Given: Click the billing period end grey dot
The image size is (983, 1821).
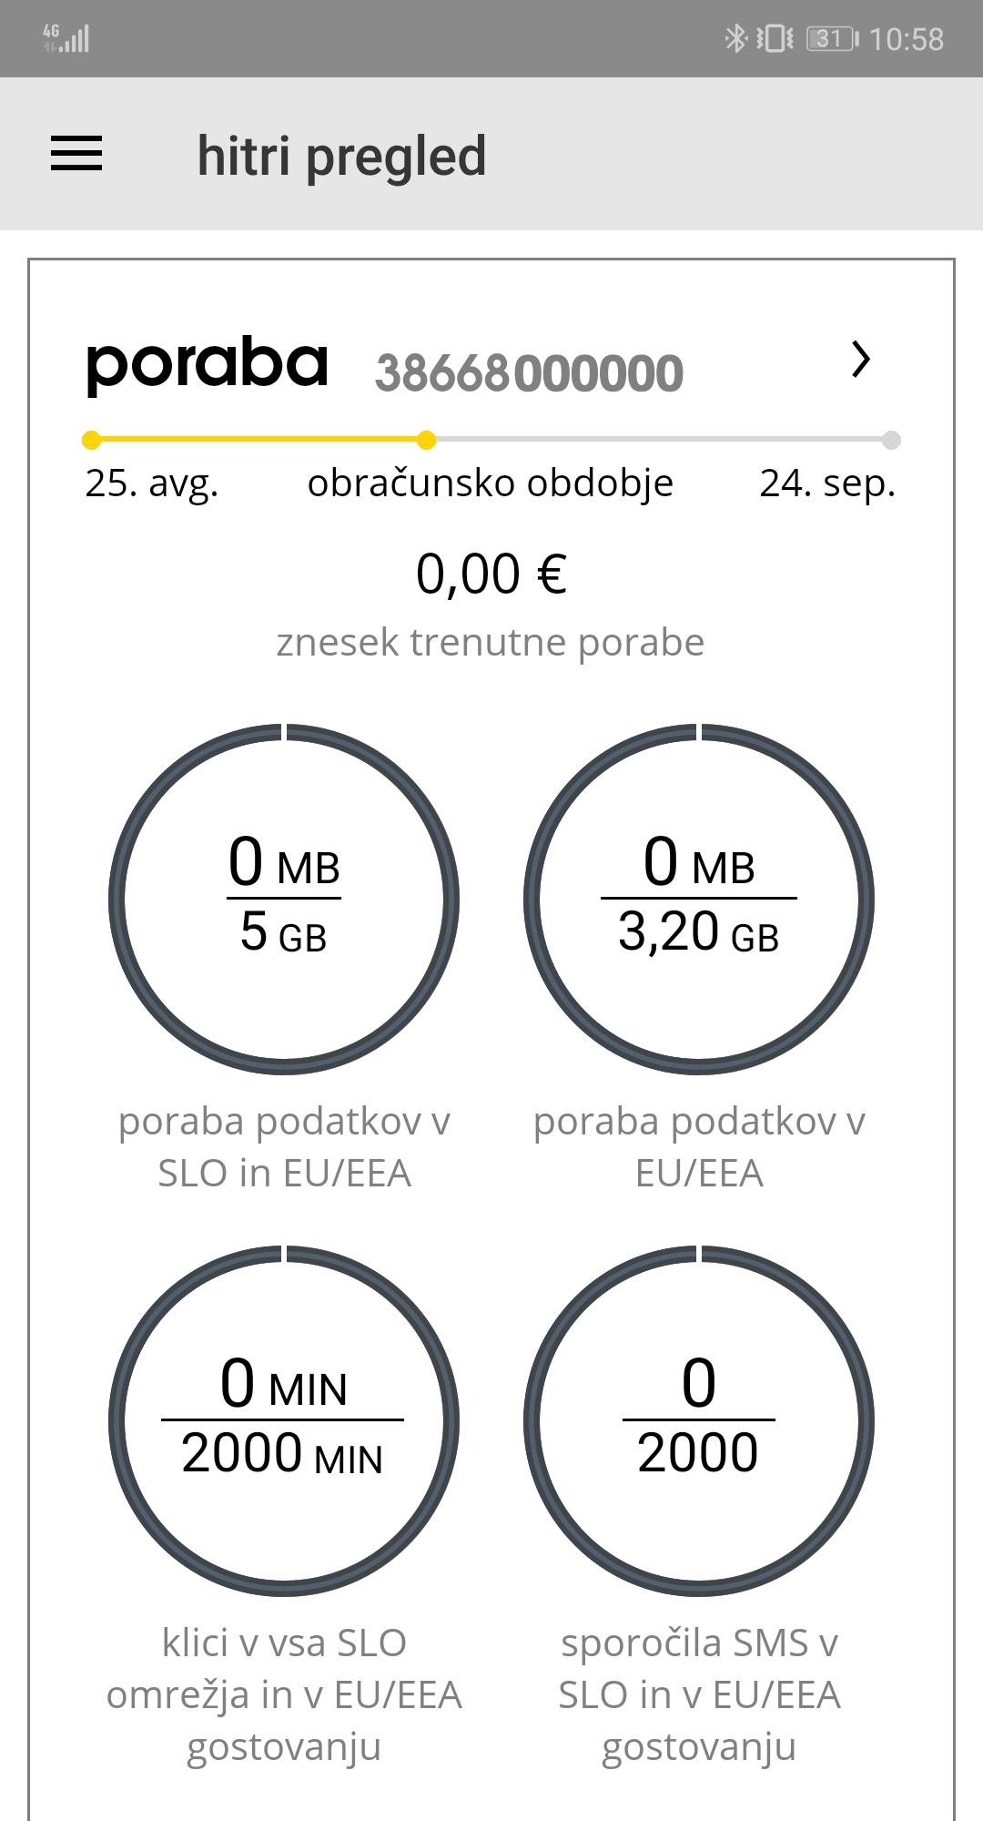Looking at the screenshot, I should [891, 441].
